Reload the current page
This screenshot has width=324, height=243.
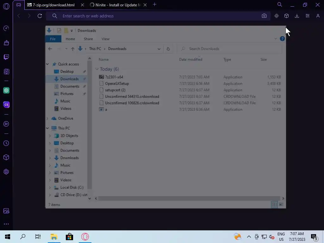(40, 16)
